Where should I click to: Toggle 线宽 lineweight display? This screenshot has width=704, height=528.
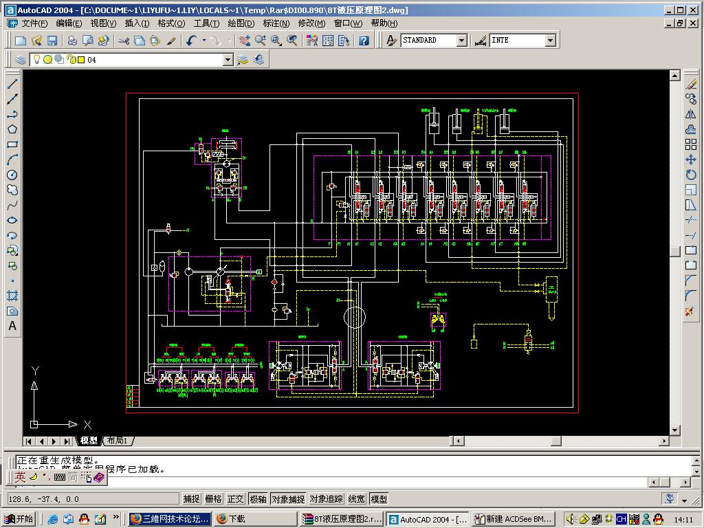pyautogui.click(x=357, y=499)
